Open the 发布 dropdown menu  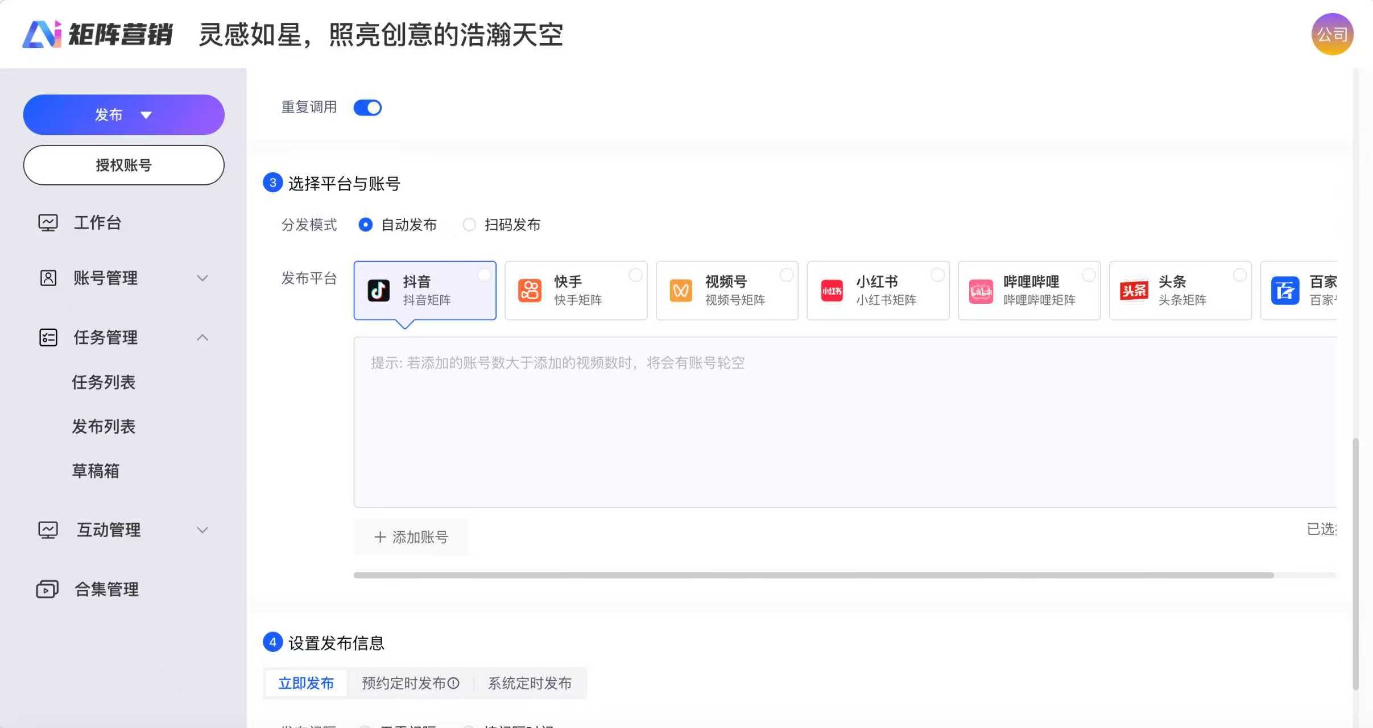tap(123, 114)
